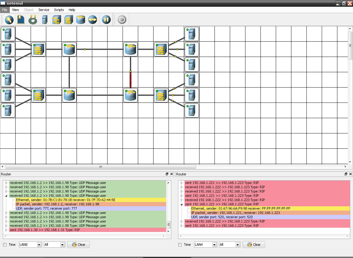Select the text note tool
Screen dimensions: 353x258
(21, 20)
